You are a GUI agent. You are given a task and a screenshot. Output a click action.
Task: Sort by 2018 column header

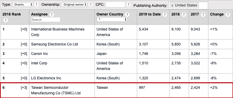(176, 14)
